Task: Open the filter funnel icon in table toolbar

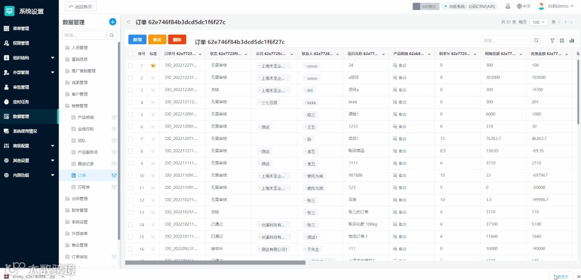Action: (x=552, y=40)
